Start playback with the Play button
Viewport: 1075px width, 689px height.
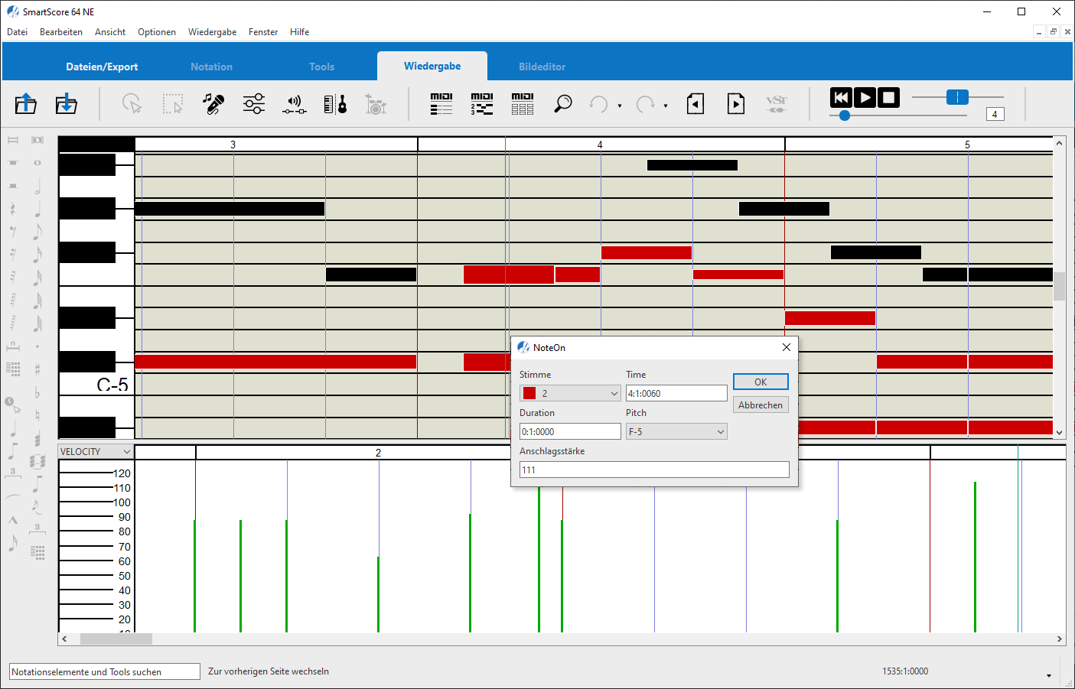(x=865, y=97)
